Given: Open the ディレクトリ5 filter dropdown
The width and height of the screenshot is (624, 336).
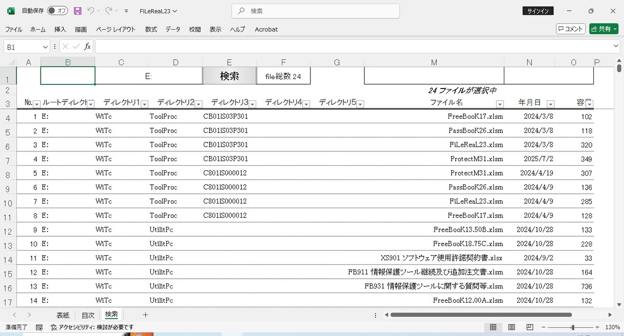Looking at the screenshot, I should coord(360,104).
